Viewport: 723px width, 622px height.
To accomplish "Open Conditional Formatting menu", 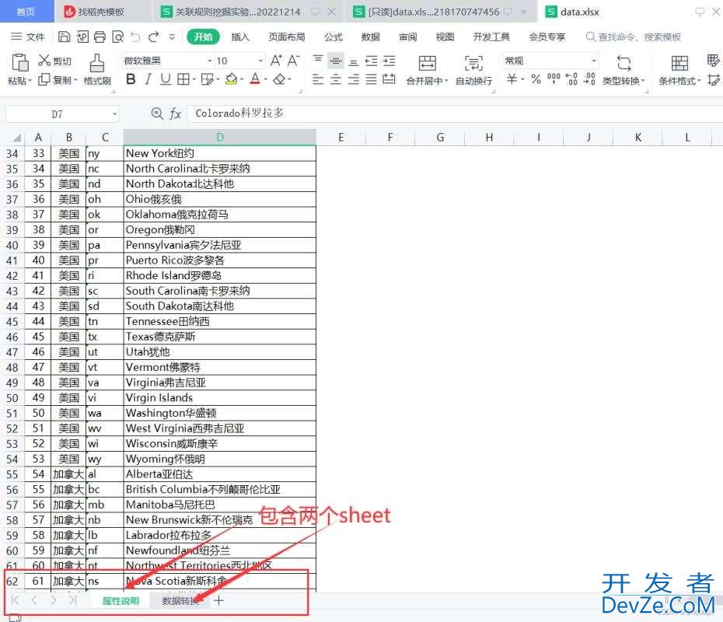I will [x=679, y=70].
